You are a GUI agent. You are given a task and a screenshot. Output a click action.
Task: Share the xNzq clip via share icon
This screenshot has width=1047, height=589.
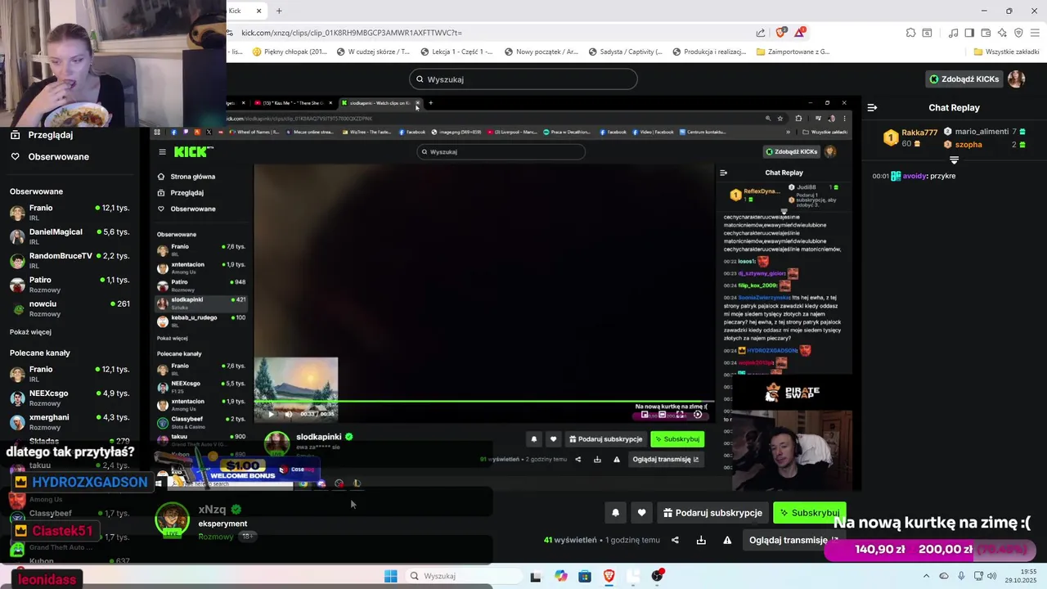(675, 540)
